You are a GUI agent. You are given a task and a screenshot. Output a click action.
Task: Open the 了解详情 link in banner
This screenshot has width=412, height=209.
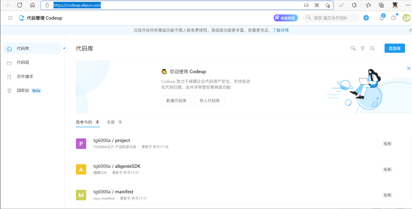coord(280,30)
